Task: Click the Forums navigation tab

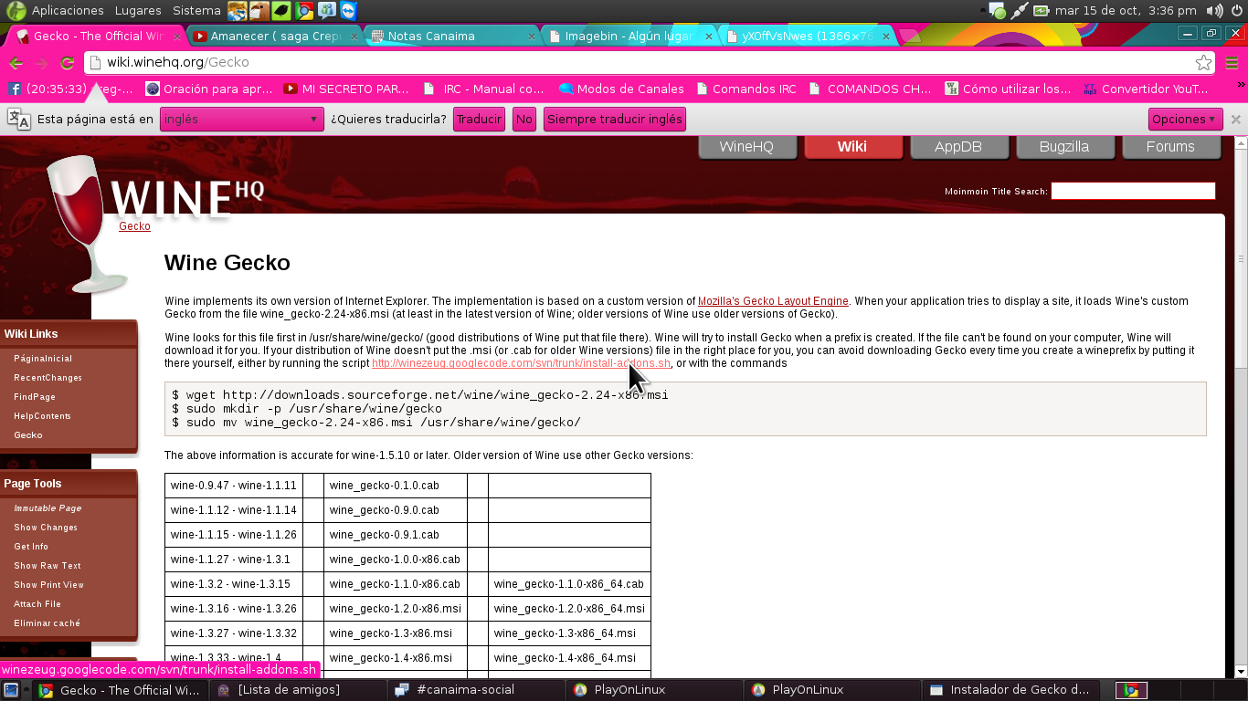Action: pyautogui.click(x=1170, y=147)
